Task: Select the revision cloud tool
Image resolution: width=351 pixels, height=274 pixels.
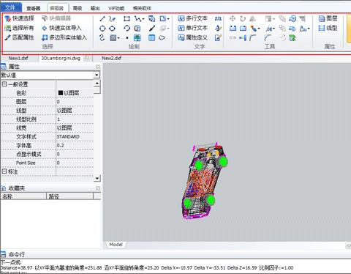Action: click(x=162, y=38)
